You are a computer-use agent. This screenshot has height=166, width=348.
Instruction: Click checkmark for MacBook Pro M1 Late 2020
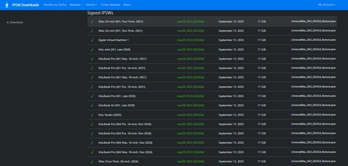[92, 96]
